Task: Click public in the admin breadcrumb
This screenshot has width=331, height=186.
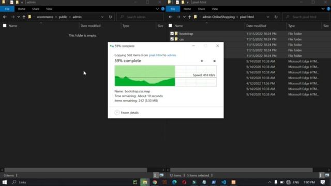Action: [x=63, y=17]
